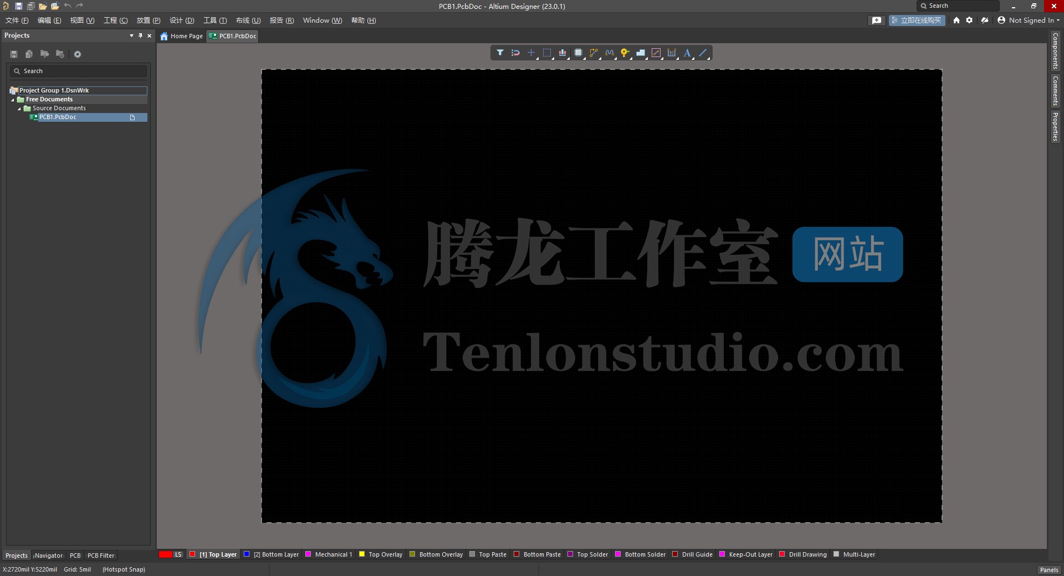Screen dimensions: 1064x576
Task: Open any existing document folder icon
Action: [43, 6]
